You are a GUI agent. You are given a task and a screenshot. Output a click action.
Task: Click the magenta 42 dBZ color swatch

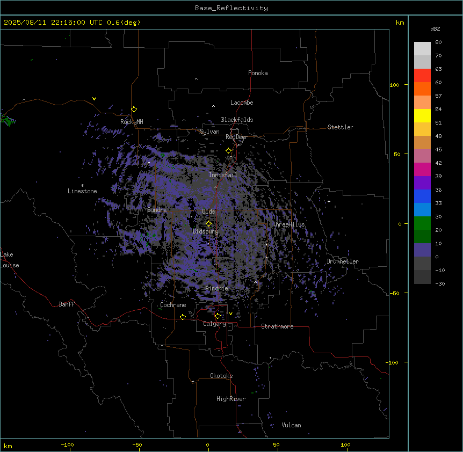(422, 169)
